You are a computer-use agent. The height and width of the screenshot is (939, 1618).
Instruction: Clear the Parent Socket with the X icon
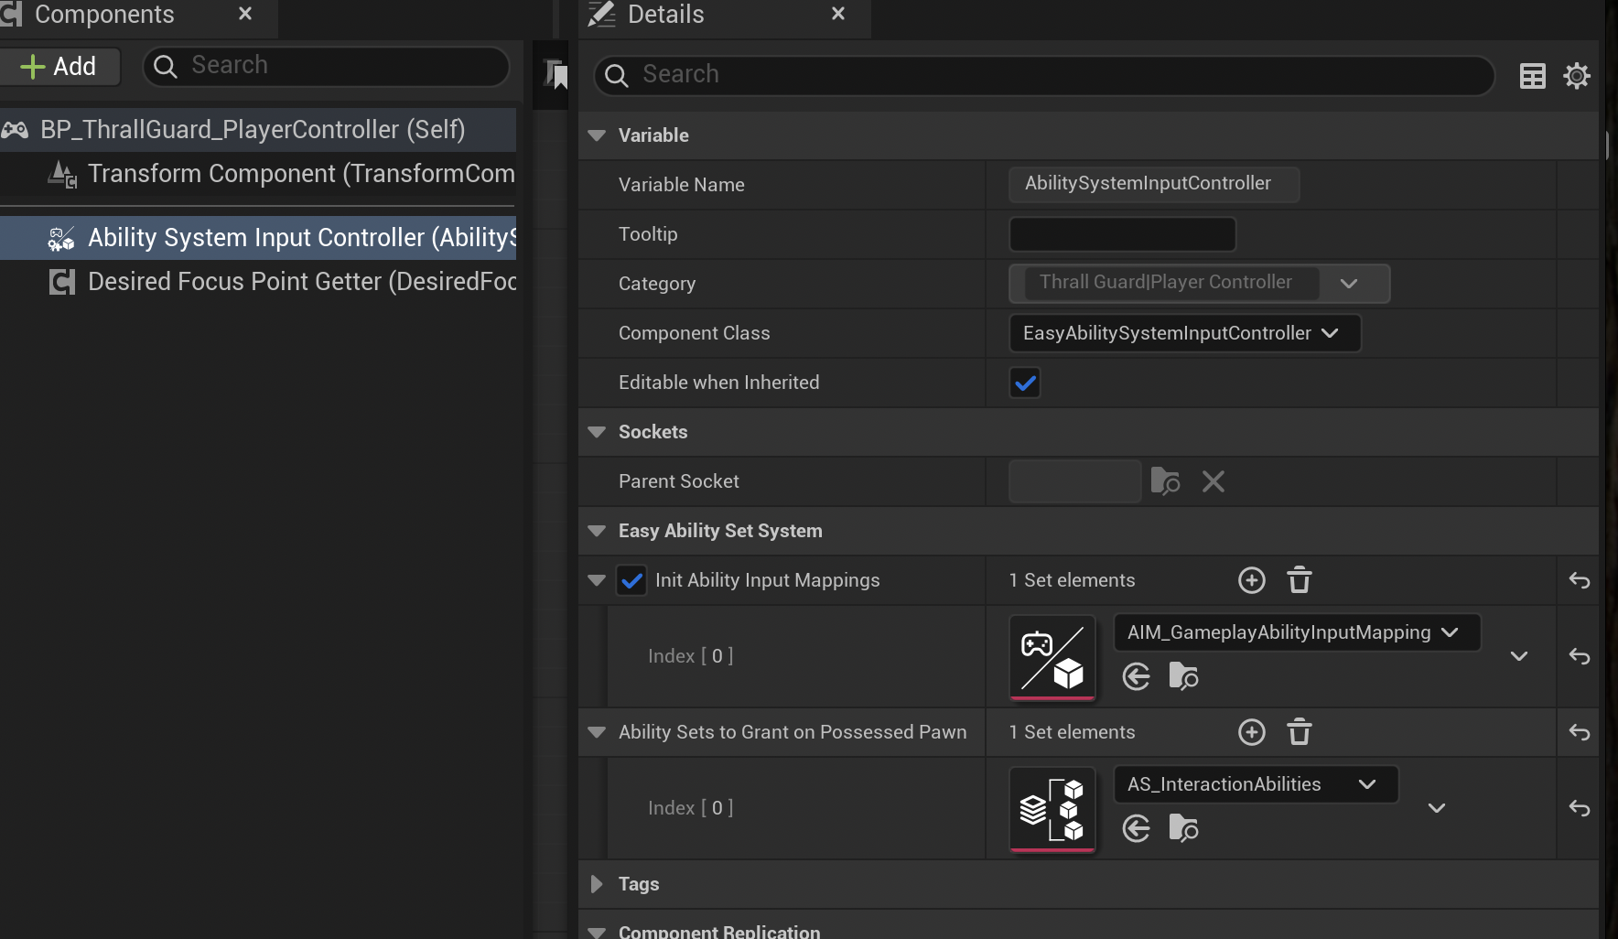(x=1213, y=481)
